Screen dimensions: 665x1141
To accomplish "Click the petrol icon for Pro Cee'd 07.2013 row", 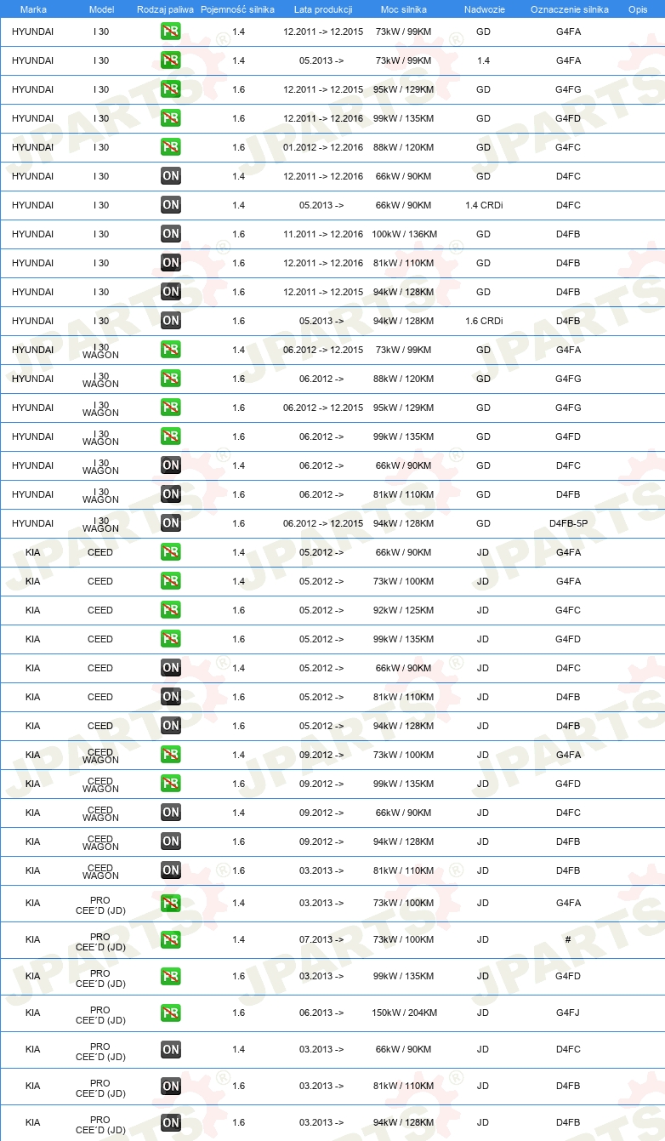I will click(x=171, y=939).
